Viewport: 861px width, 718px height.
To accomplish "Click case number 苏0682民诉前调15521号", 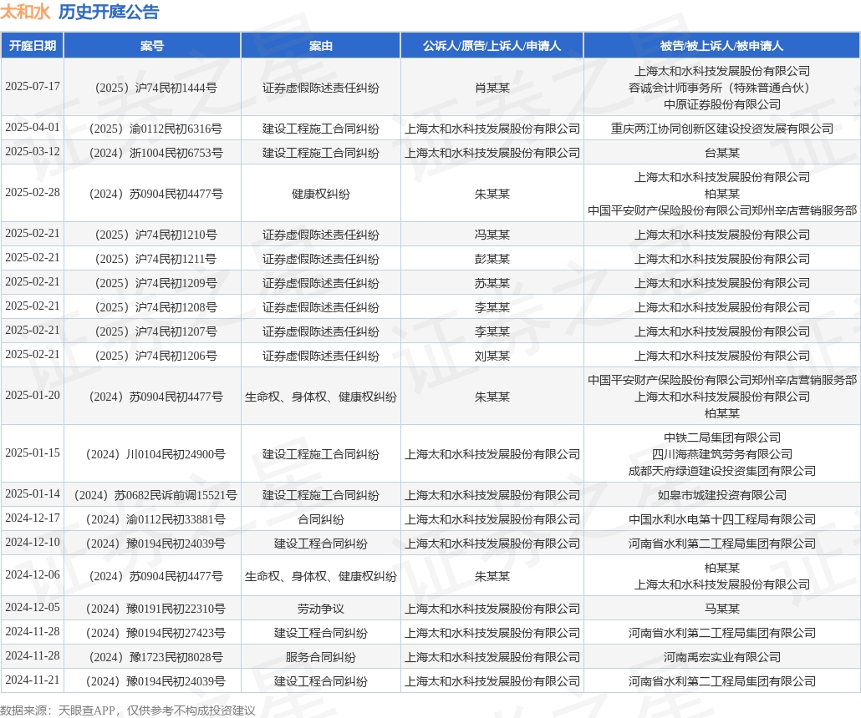I will [x=155, y=495].
